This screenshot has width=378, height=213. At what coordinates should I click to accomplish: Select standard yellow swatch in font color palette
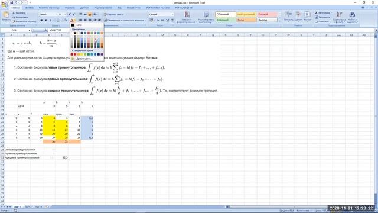click(x=82, y=54)
